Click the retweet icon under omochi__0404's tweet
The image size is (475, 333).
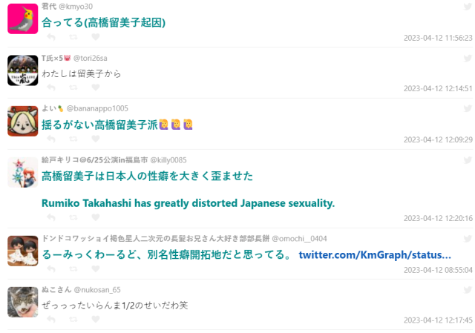pos(73,268)
